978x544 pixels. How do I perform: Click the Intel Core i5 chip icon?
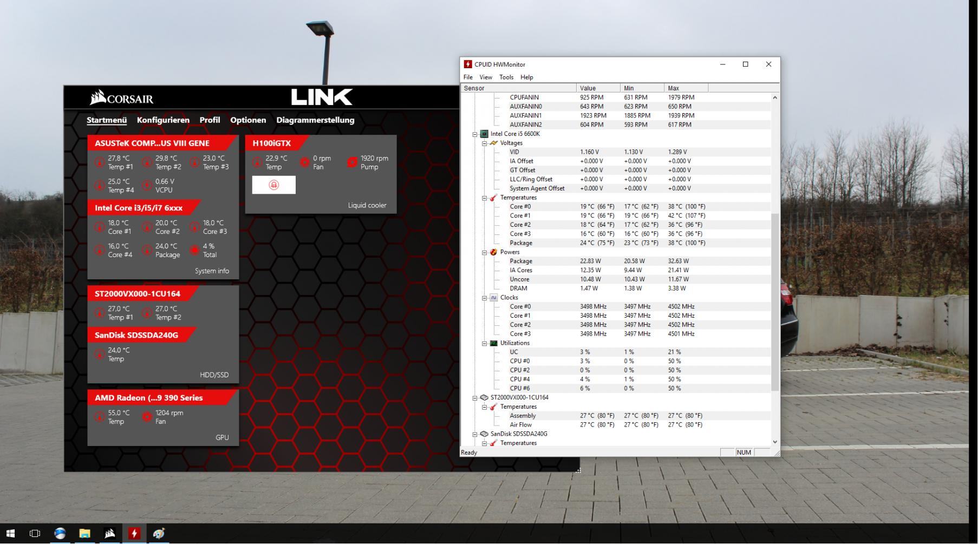coord(484,134)
